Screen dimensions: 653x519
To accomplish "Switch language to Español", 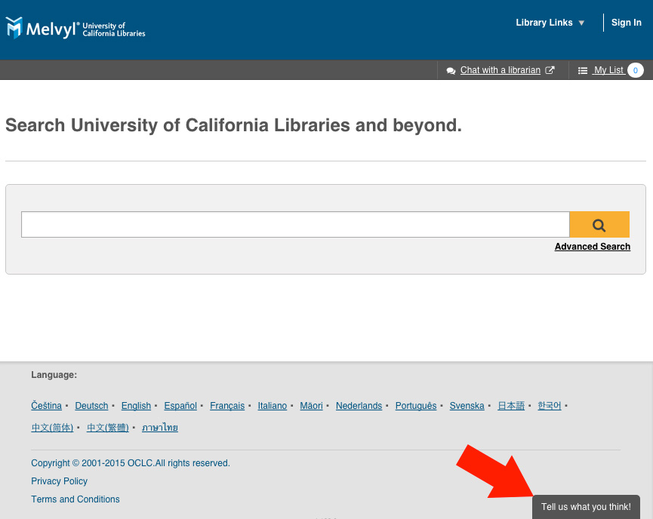I will point(180,406).
